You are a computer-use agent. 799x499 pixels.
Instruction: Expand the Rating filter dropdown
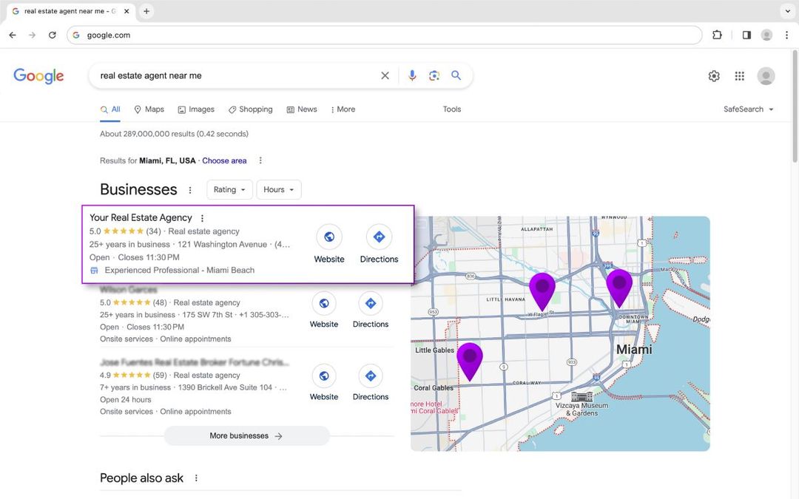pyautogui.click(x=229, y=189)
